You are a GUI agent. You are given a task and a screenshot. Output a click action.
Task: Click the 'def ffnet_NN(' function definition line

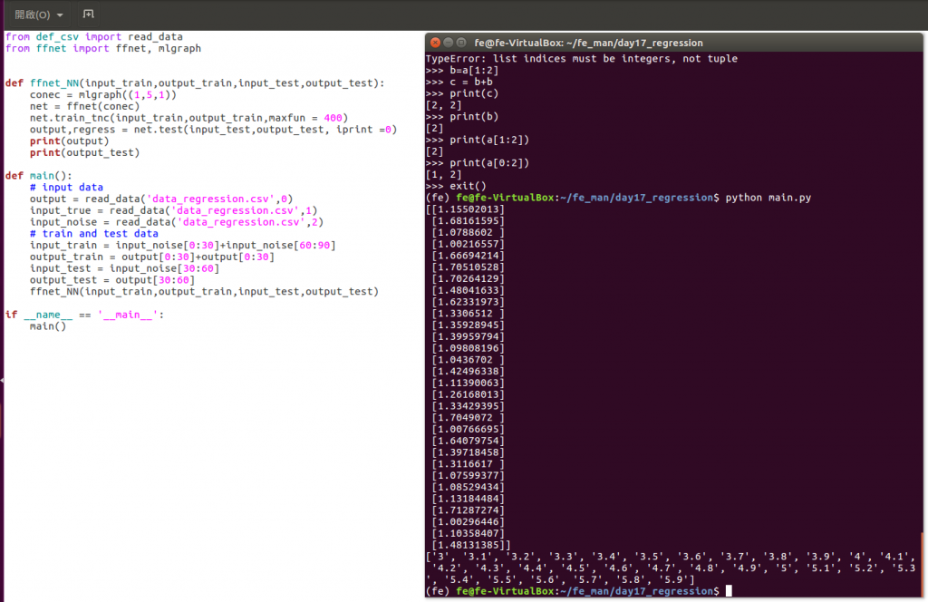(x=195, y=83)
